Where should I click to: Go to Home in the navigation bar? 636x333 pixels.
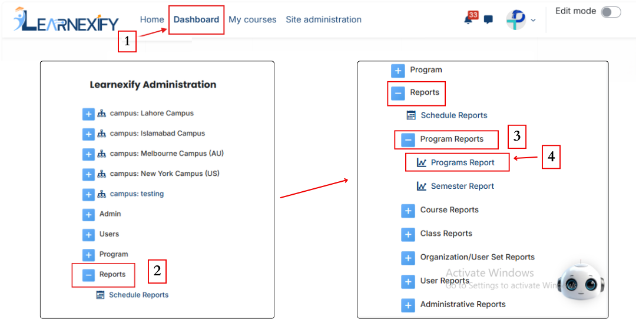tap(152, 19)
